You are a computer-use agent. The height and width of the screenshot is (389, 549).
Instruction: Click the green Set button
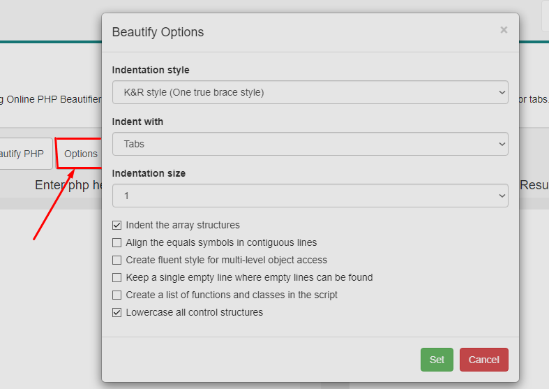tap(437, 360)
